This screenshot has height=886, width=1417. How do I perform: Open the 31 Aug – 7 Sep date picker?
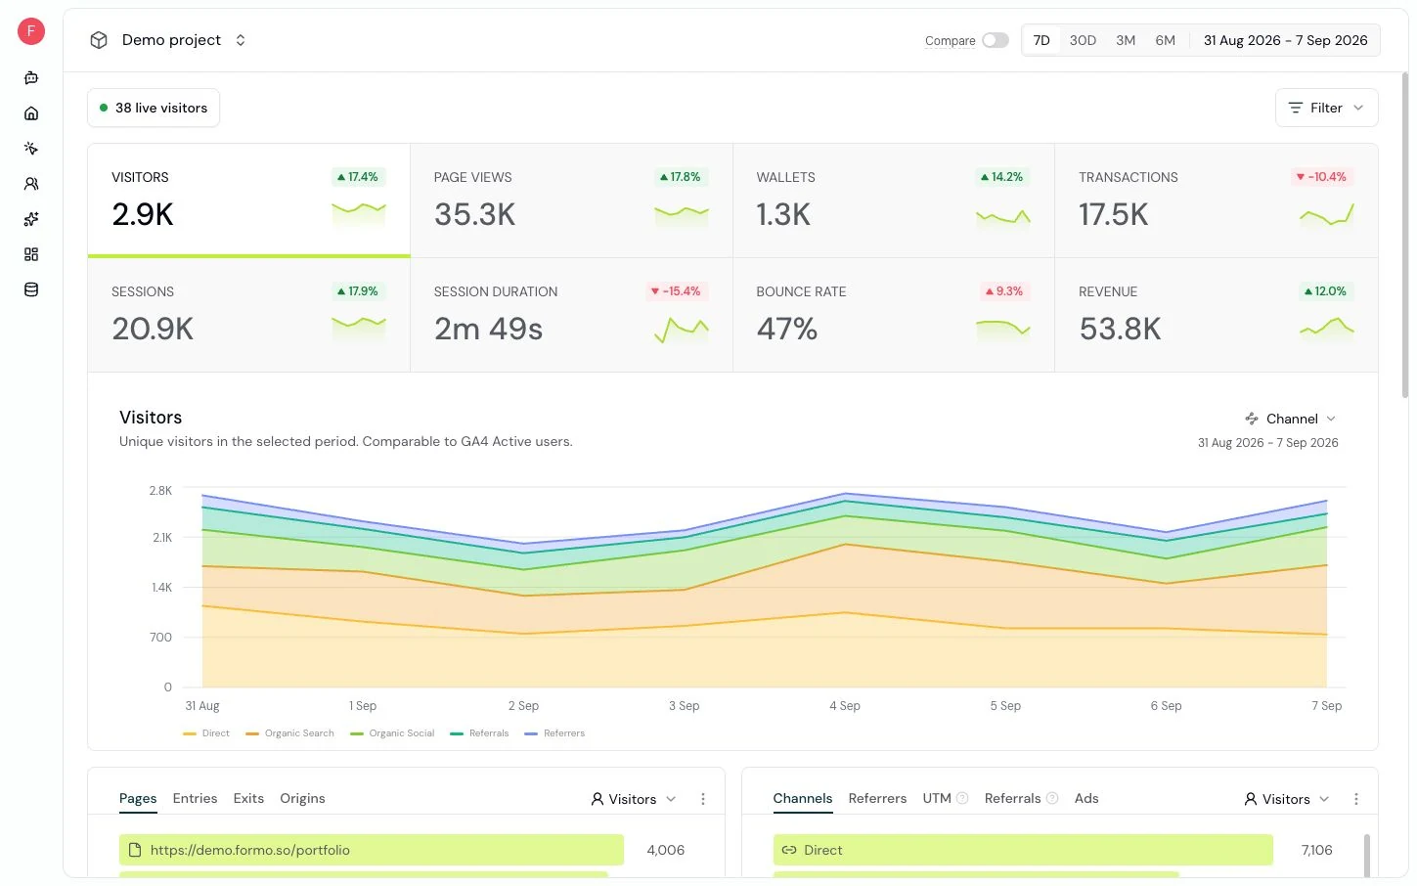coord(1285,40)
